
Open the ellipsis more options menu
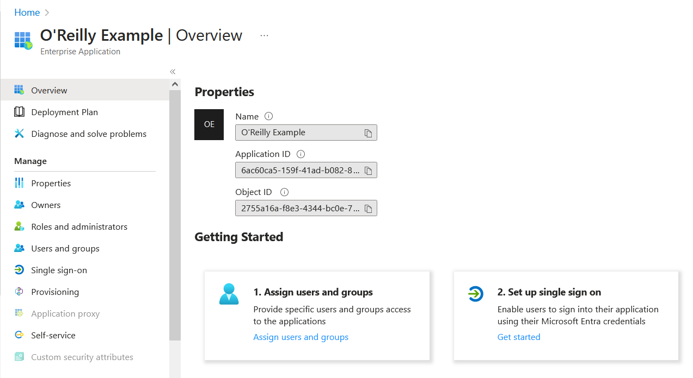point(265,36)
